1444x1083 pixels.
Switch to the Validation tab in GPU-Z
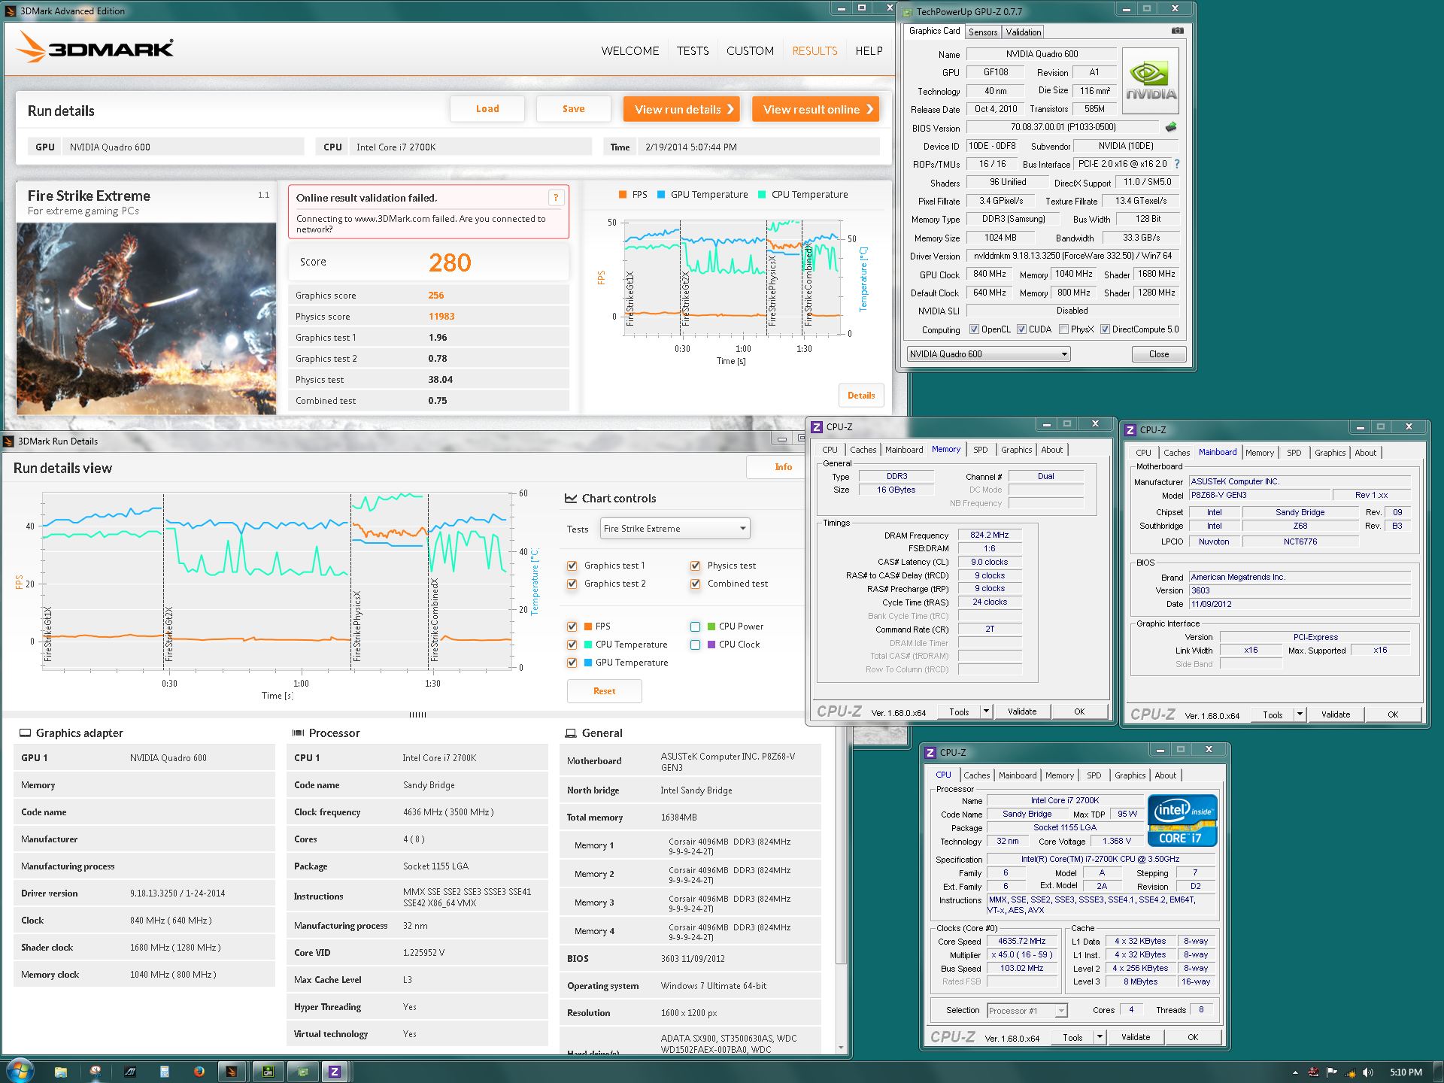click(x=1024, y=32)
